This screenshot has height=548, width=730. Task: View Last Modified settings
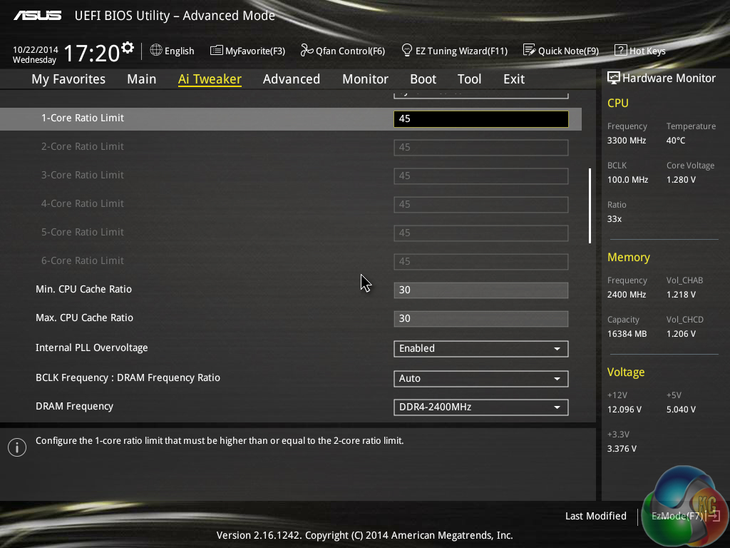pyautogui.click(x=595, y=516)
